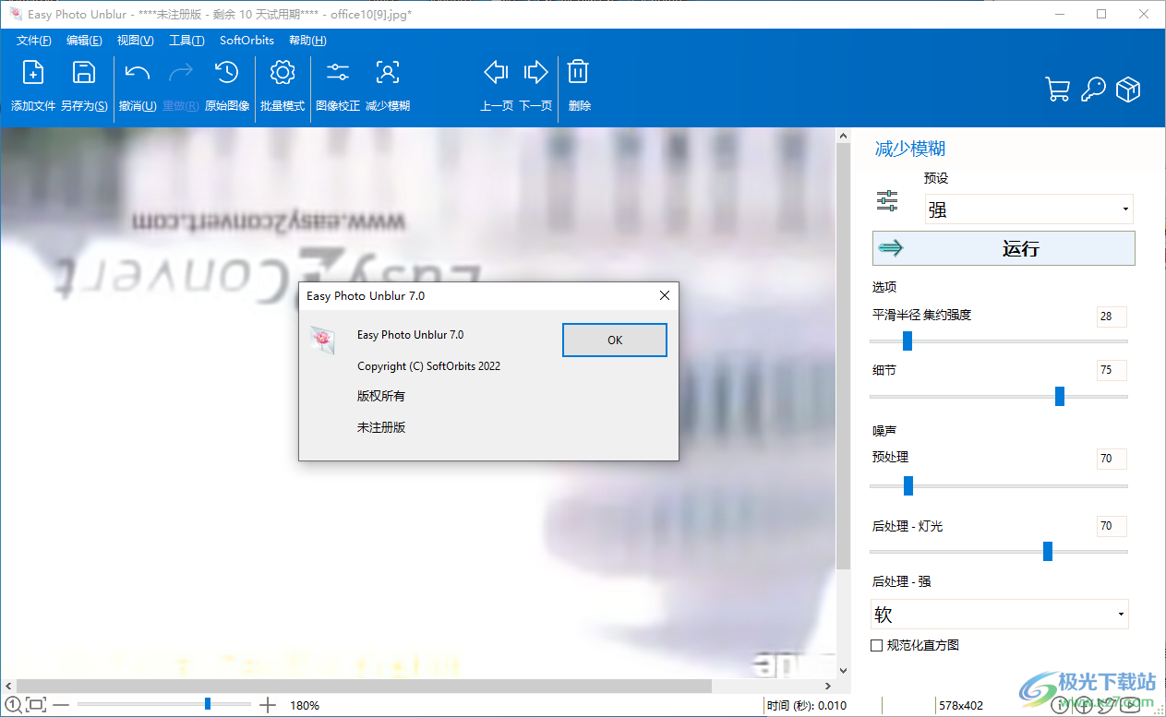Close the Easy Photo Unblur 7.0 dialog
The width and height of the screenshot is (1166, 717).
click(x=664, y=296)
